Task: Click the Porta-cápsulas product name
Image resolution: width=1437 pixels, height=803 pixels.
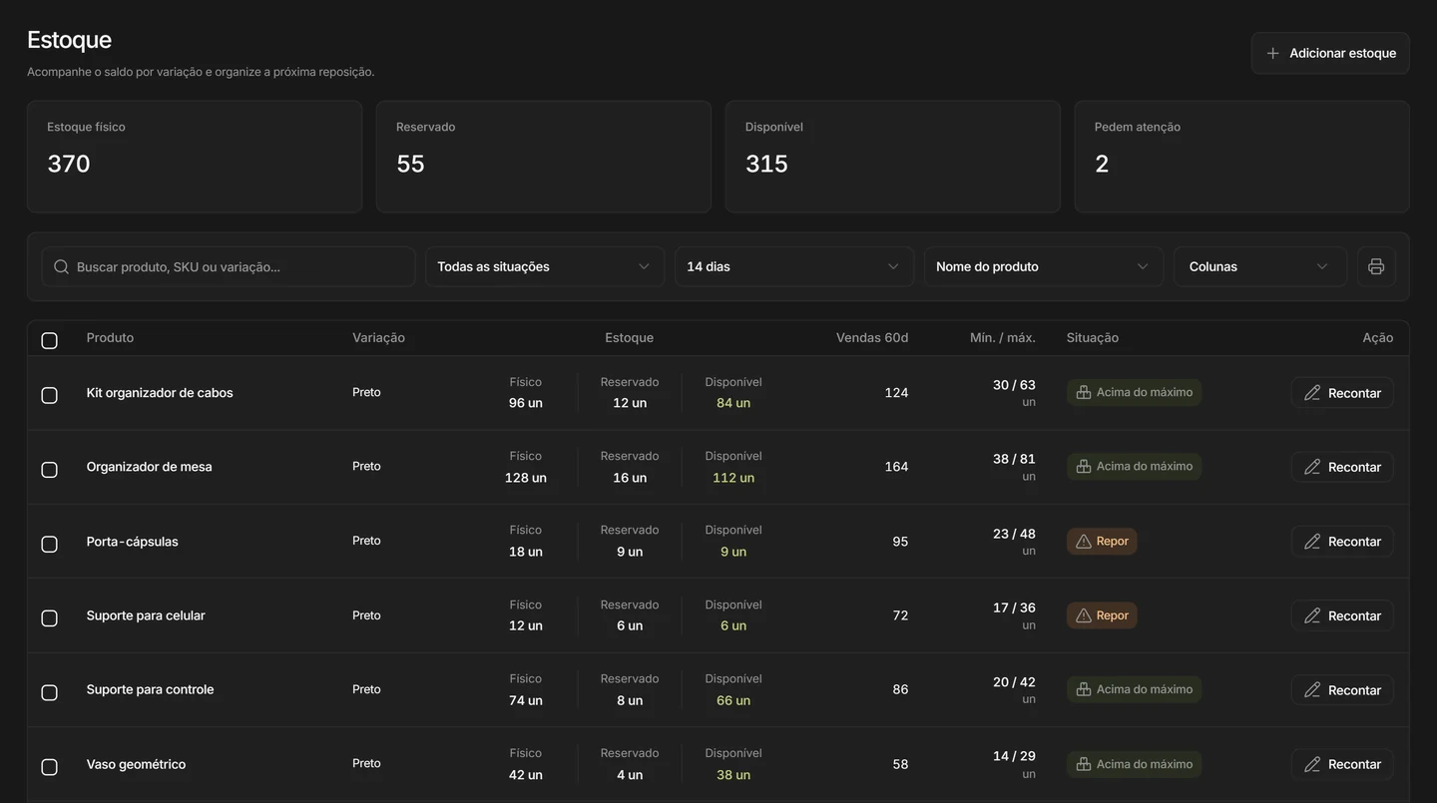Action: [133, 542]
